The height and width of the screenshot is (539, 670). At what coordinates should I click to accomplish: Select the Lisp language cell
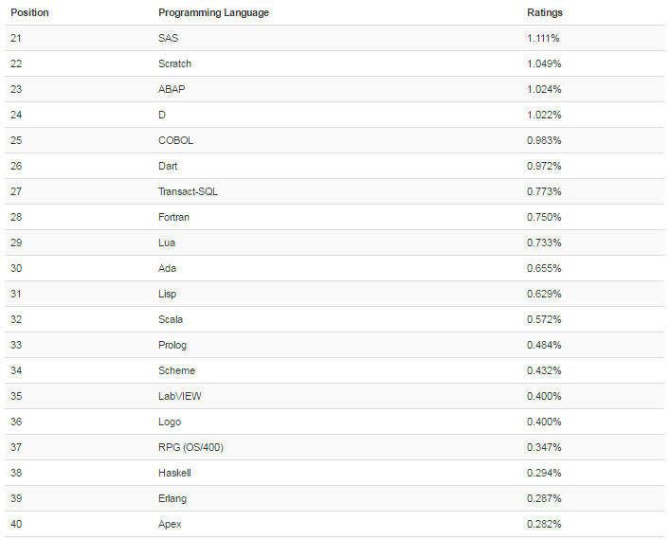(x=167, y=294)
